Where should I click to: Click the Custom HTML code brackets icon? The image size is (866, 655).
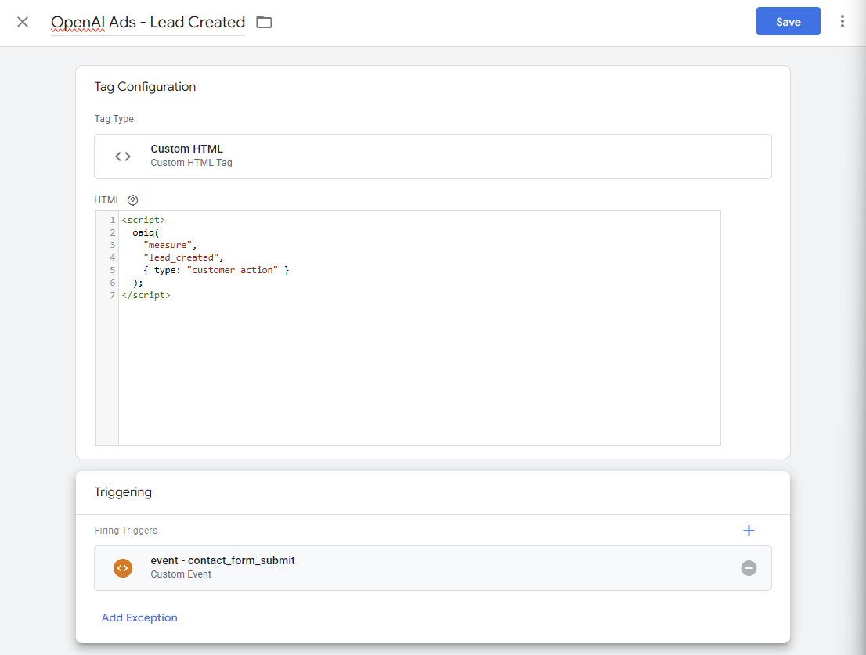[123, 157]
